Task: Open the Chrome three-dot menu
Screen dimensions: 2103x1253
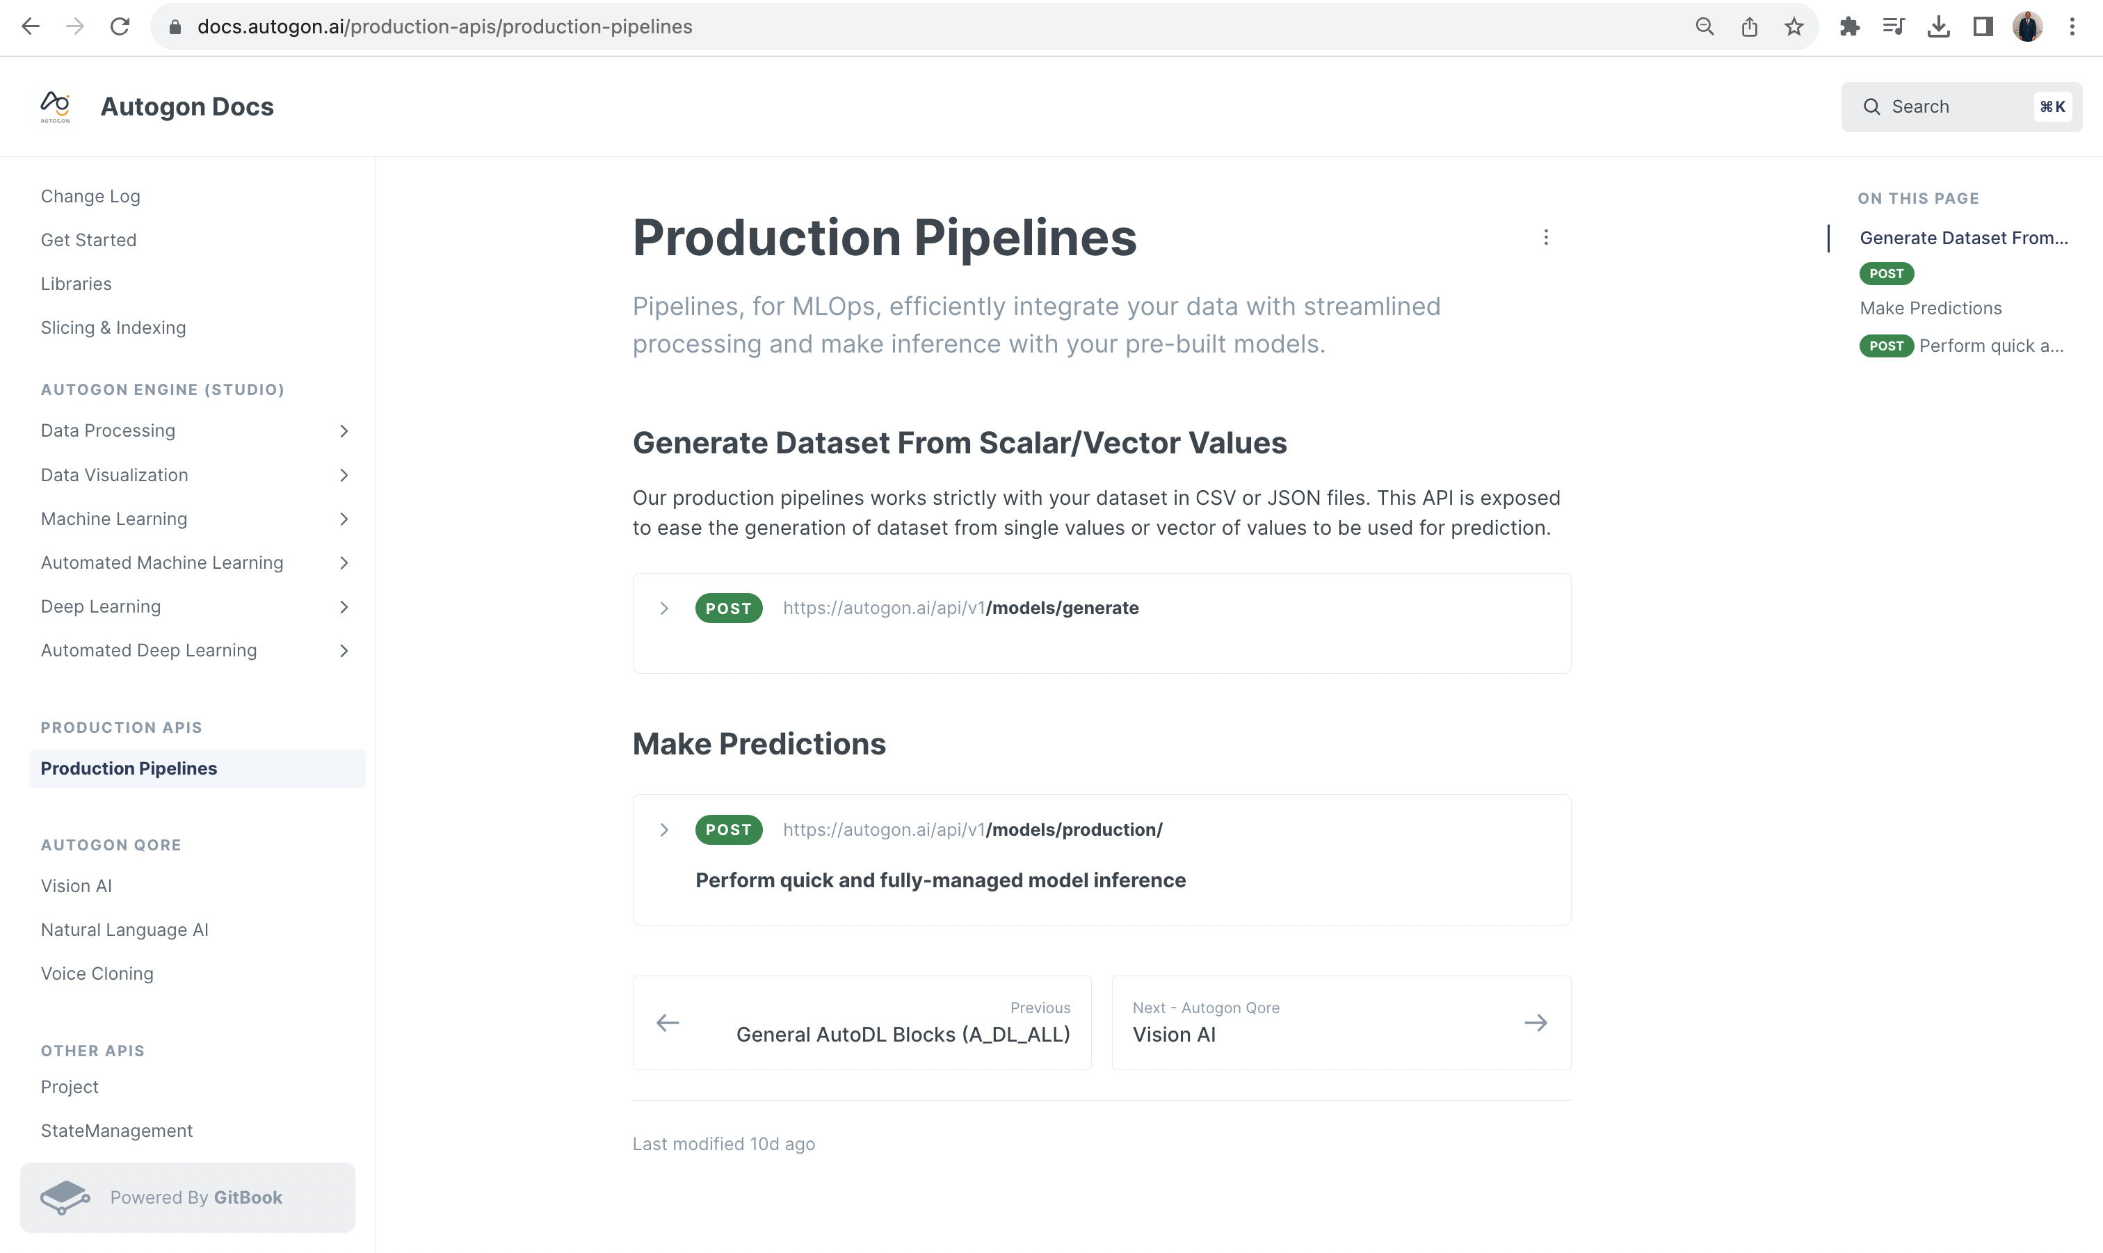Action: [2072, 26]
